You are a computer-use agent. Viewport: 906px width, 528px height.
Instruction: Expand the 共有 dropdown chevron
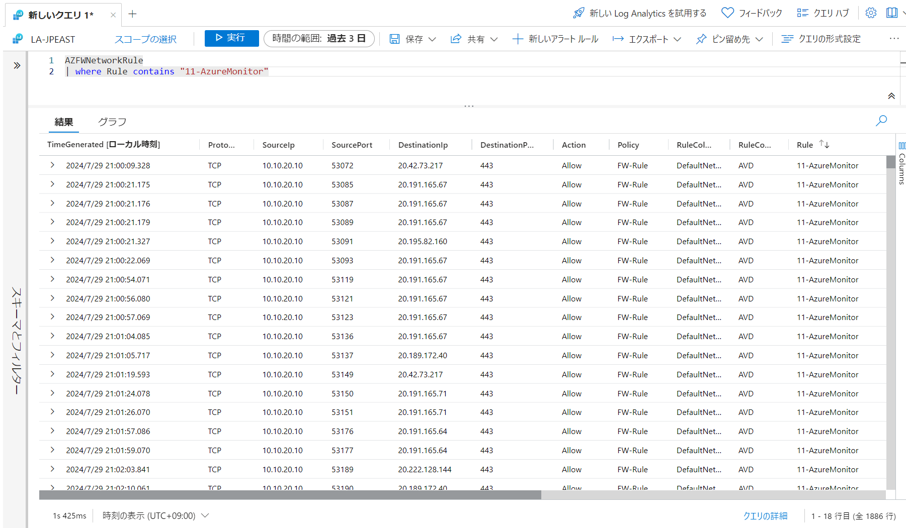click(x=494, y=39)
